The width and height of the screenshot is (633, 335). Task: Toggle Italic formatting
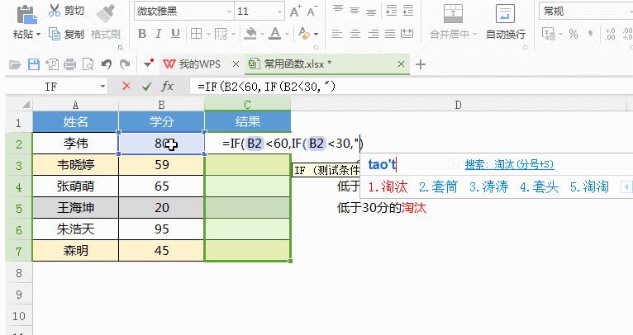(159, 34)
